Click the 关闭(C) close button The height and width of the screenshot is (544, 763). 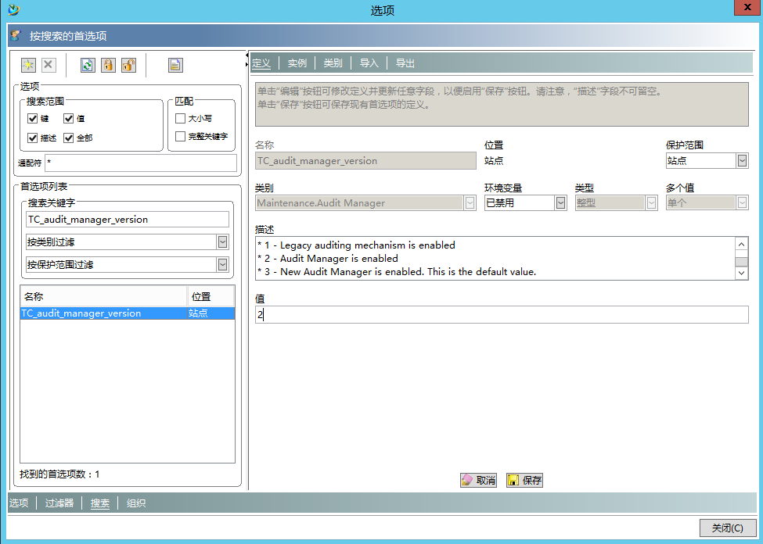pyautogui.click(x=728, y=528)
